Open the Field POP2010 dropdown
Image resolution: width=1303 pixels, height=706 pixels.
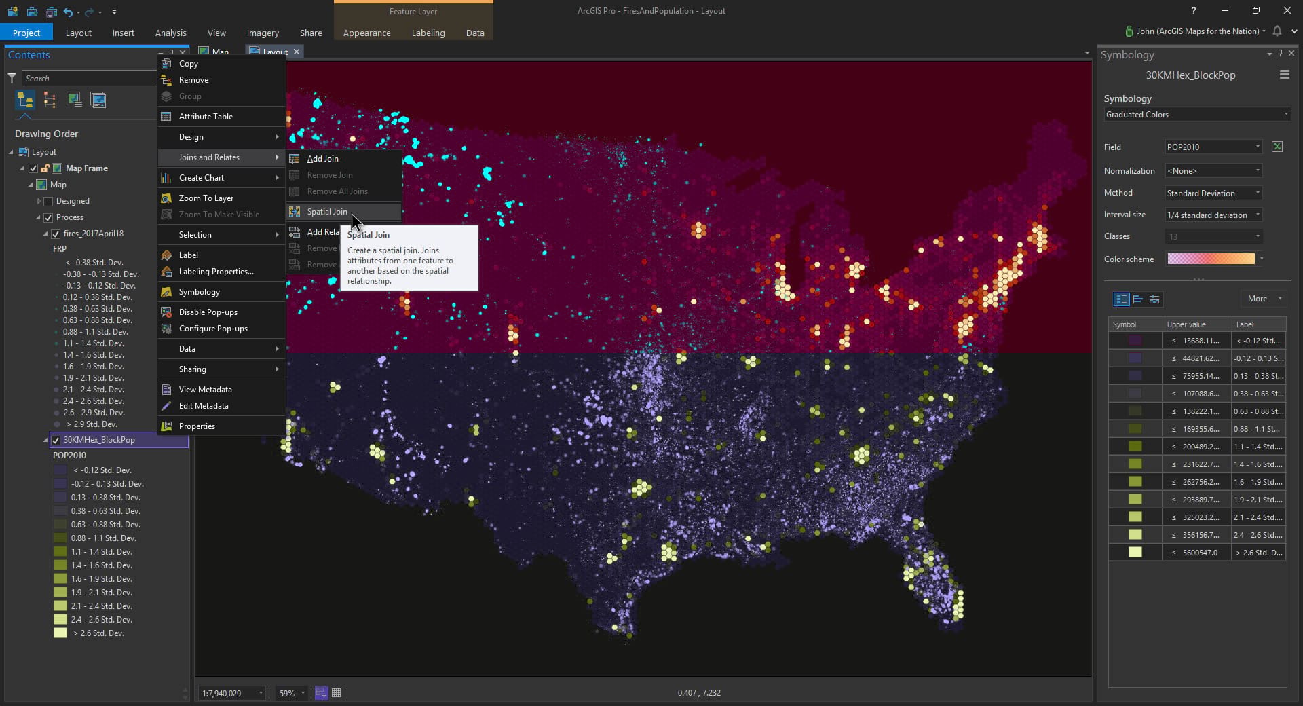coord(1213,147)
